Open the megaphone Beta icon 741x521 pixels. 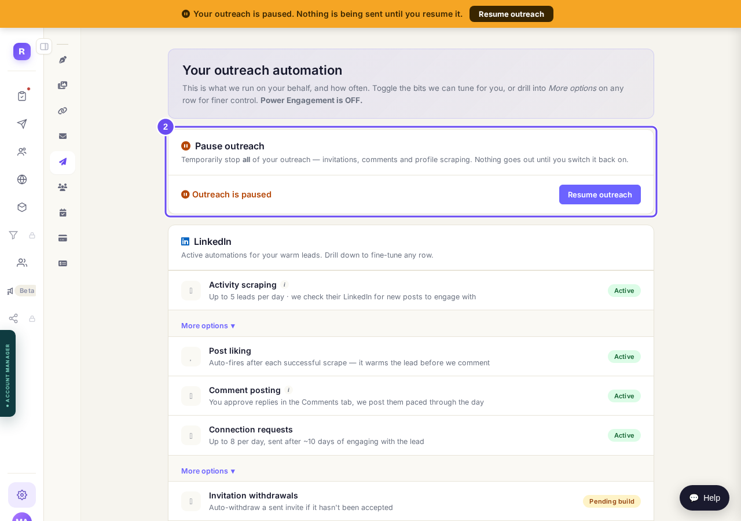coord(10,291)
